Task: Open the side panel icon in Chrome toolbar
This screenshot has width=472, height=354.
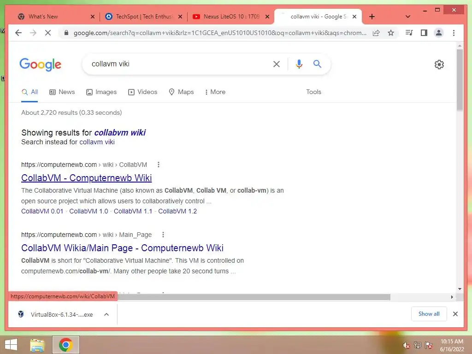Action: pyautogui.click(x=424, y=33)
